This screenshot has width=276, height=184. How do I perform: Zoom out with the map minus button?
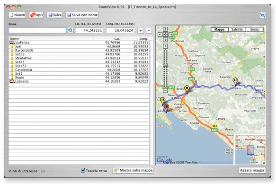[165, 91]
